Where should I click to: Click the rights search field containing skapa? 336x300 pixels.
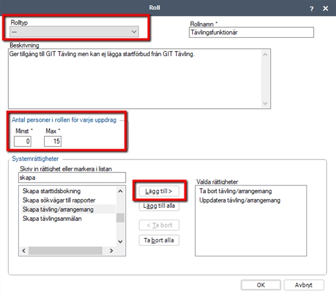pyautogui.click(x=72, y=178)
